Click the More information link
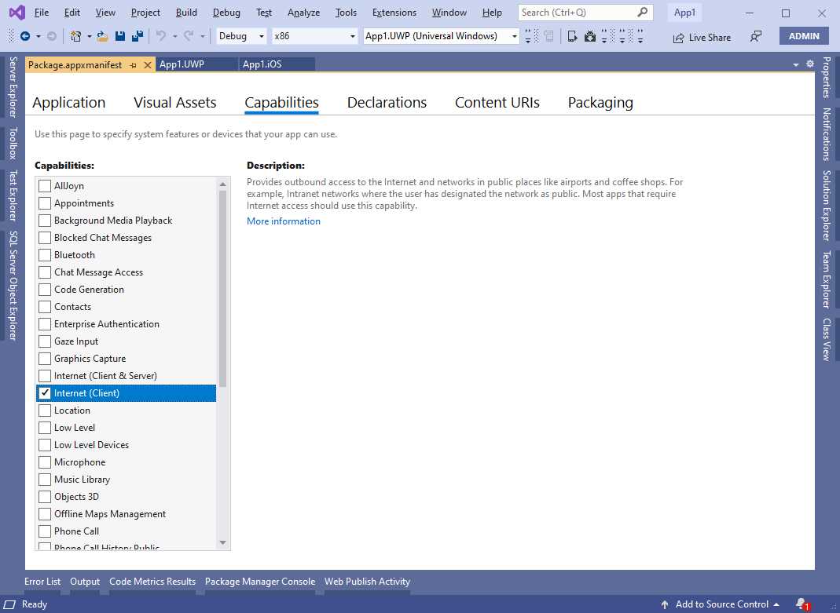 tap(283, 221)
